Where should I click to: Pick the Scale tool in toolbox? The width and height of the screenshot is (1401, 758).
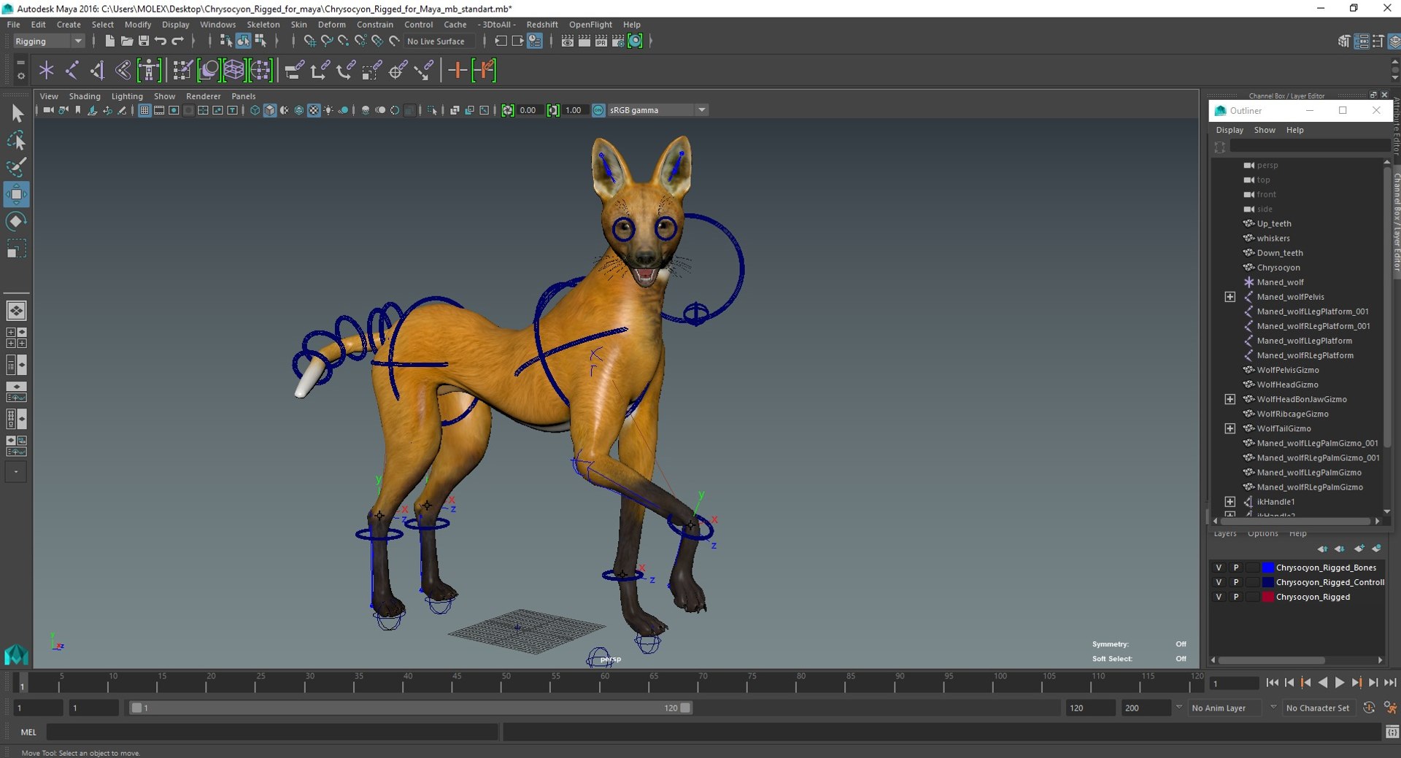tap(17, 249)
